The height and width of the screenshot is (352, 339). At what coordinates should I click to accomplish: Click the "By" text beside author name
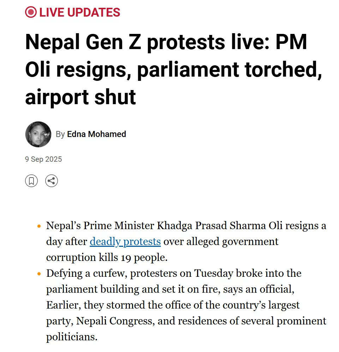[x=60, y=134]
